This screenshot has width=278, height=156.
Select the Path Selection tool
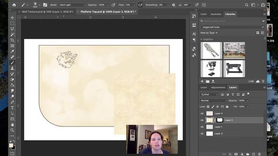(x=12, y=114)
